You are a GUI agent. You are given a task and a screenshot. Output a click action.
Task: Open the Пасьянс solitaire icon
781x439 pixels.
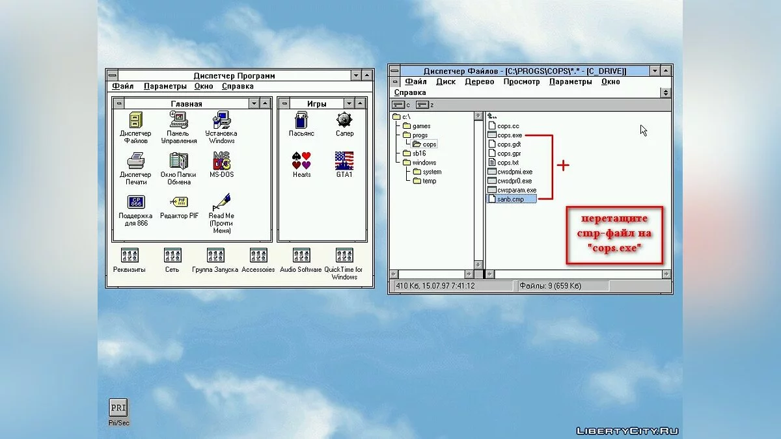pos(301,120)
